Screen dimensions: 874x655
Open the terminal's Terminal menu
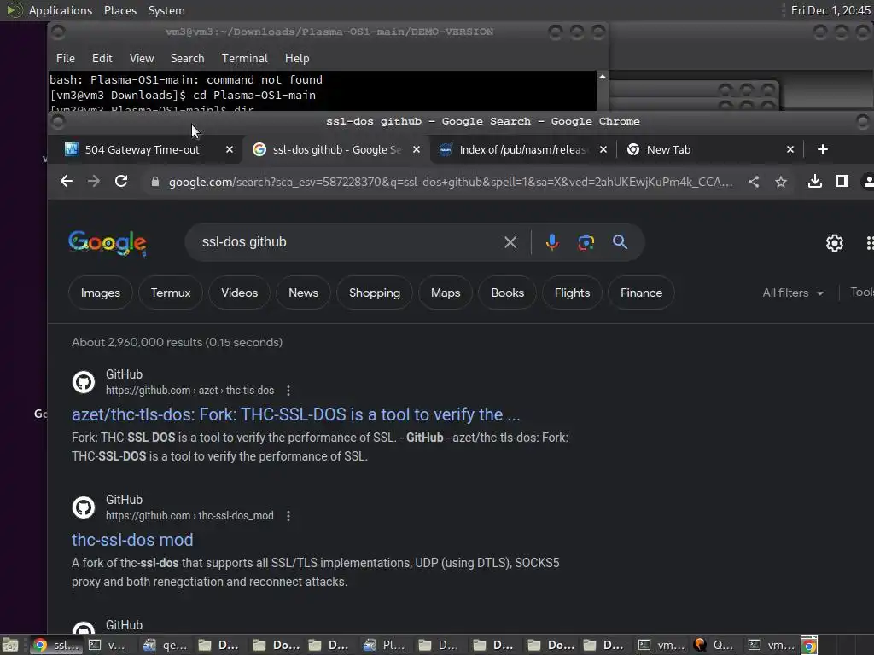pyautogui.click(x=245, y=58)
